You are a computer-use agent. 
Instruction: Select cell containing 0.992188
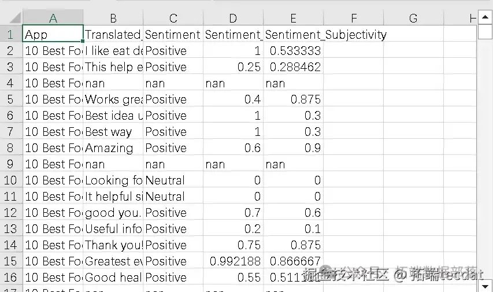pyautogui.click(x=233, y=261)
